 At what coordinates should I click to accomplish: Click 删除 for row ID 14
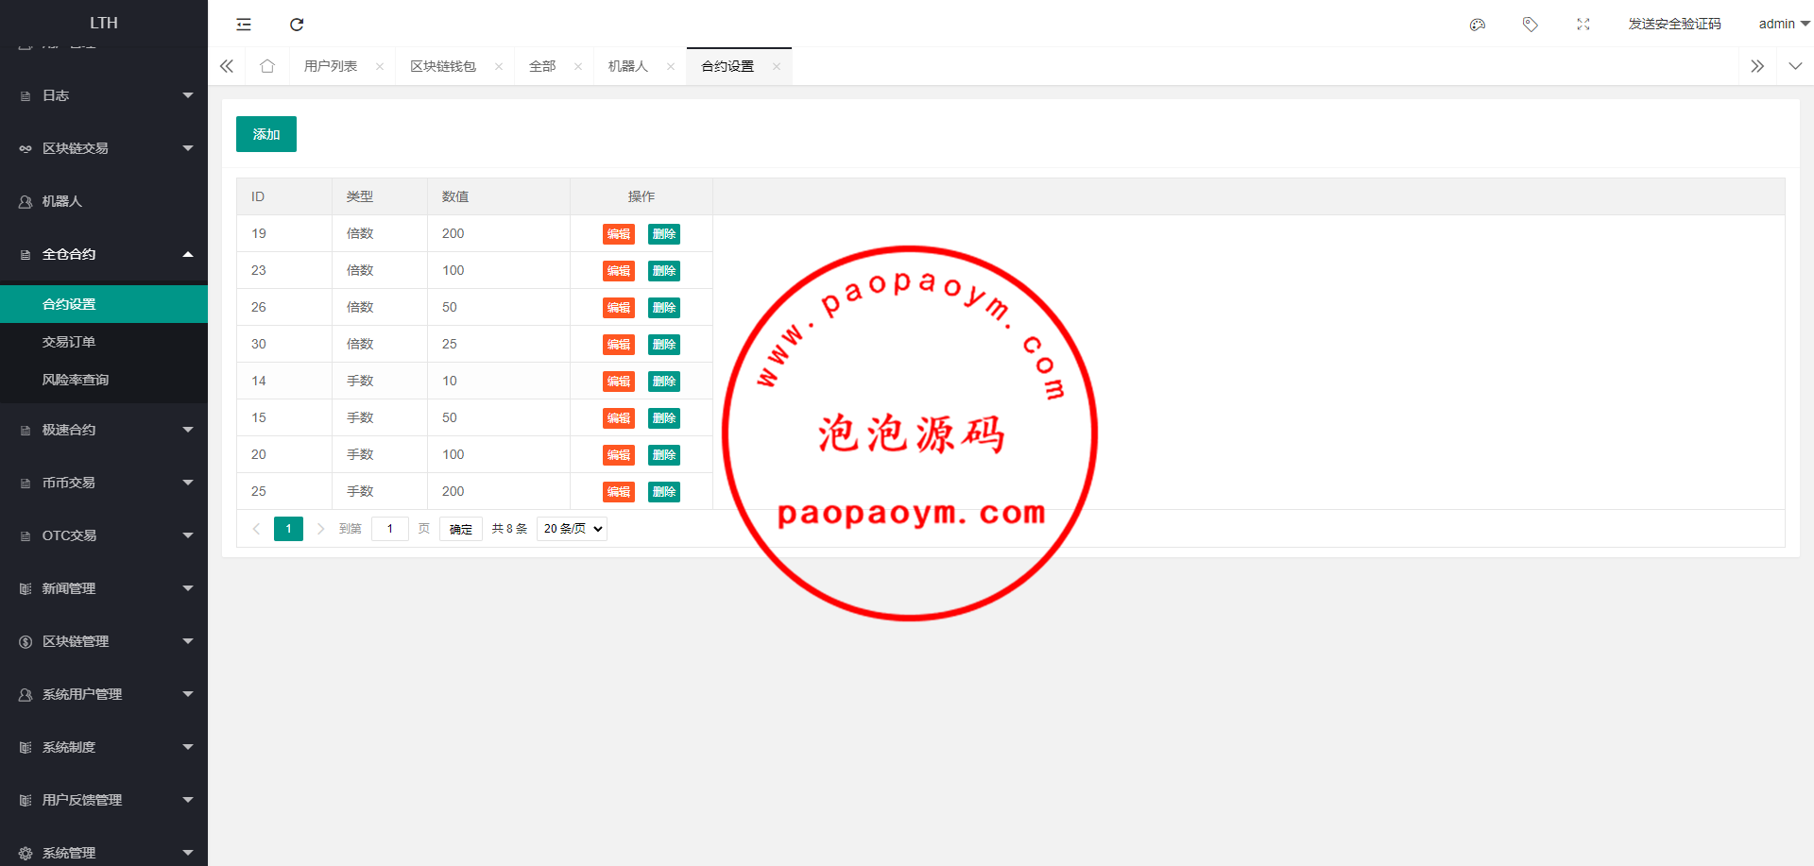(664, 382)
